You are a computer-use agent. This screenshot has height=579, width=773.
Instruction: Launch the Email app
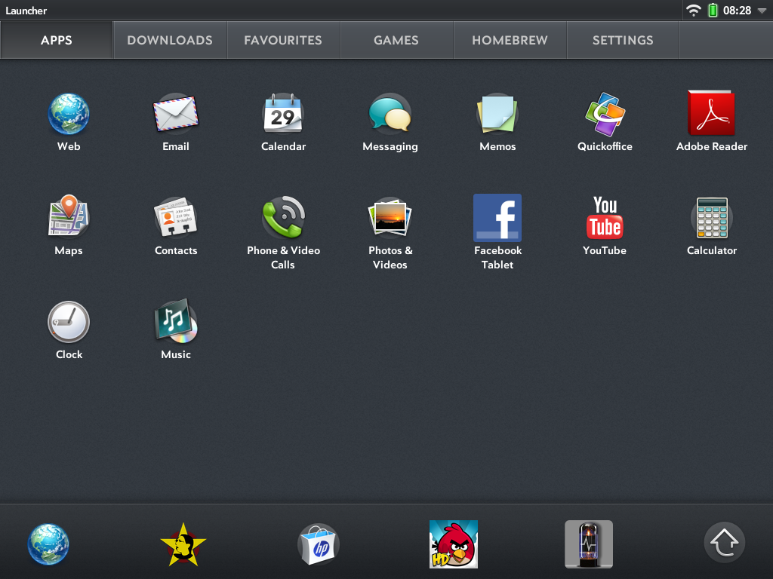[175, 115]
